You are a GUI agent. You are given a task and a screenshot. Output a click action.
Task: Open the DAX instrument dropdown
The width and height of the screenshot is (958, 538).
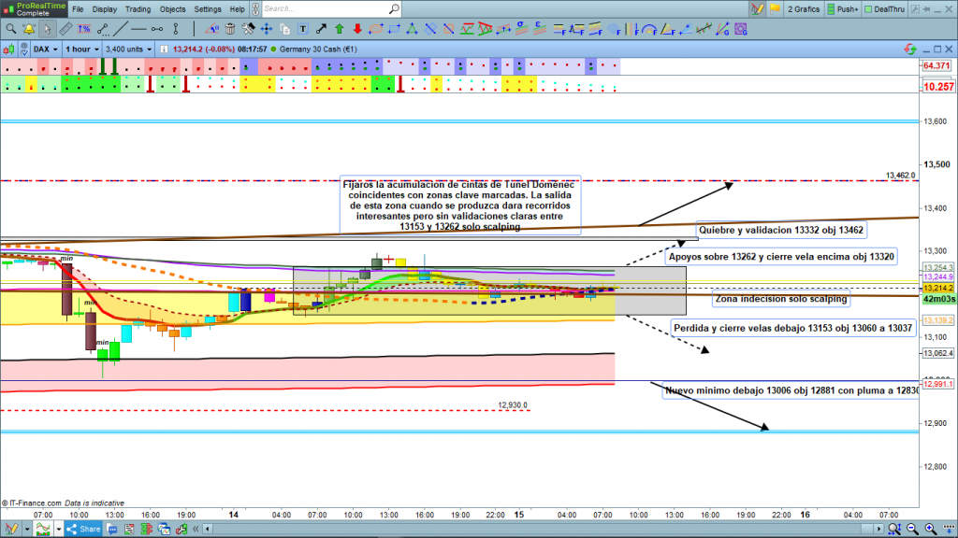45,49
